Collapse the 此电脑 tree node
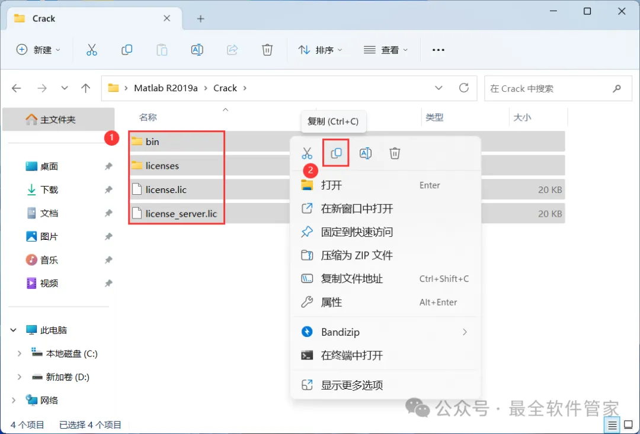 click(14, 330)
